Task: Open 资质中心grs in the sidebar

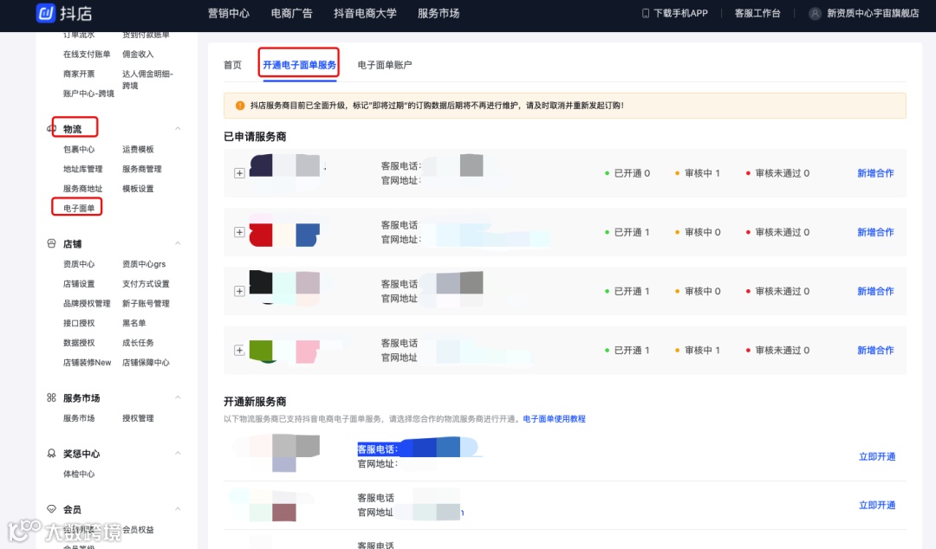Action: click(x=144, y=264)
